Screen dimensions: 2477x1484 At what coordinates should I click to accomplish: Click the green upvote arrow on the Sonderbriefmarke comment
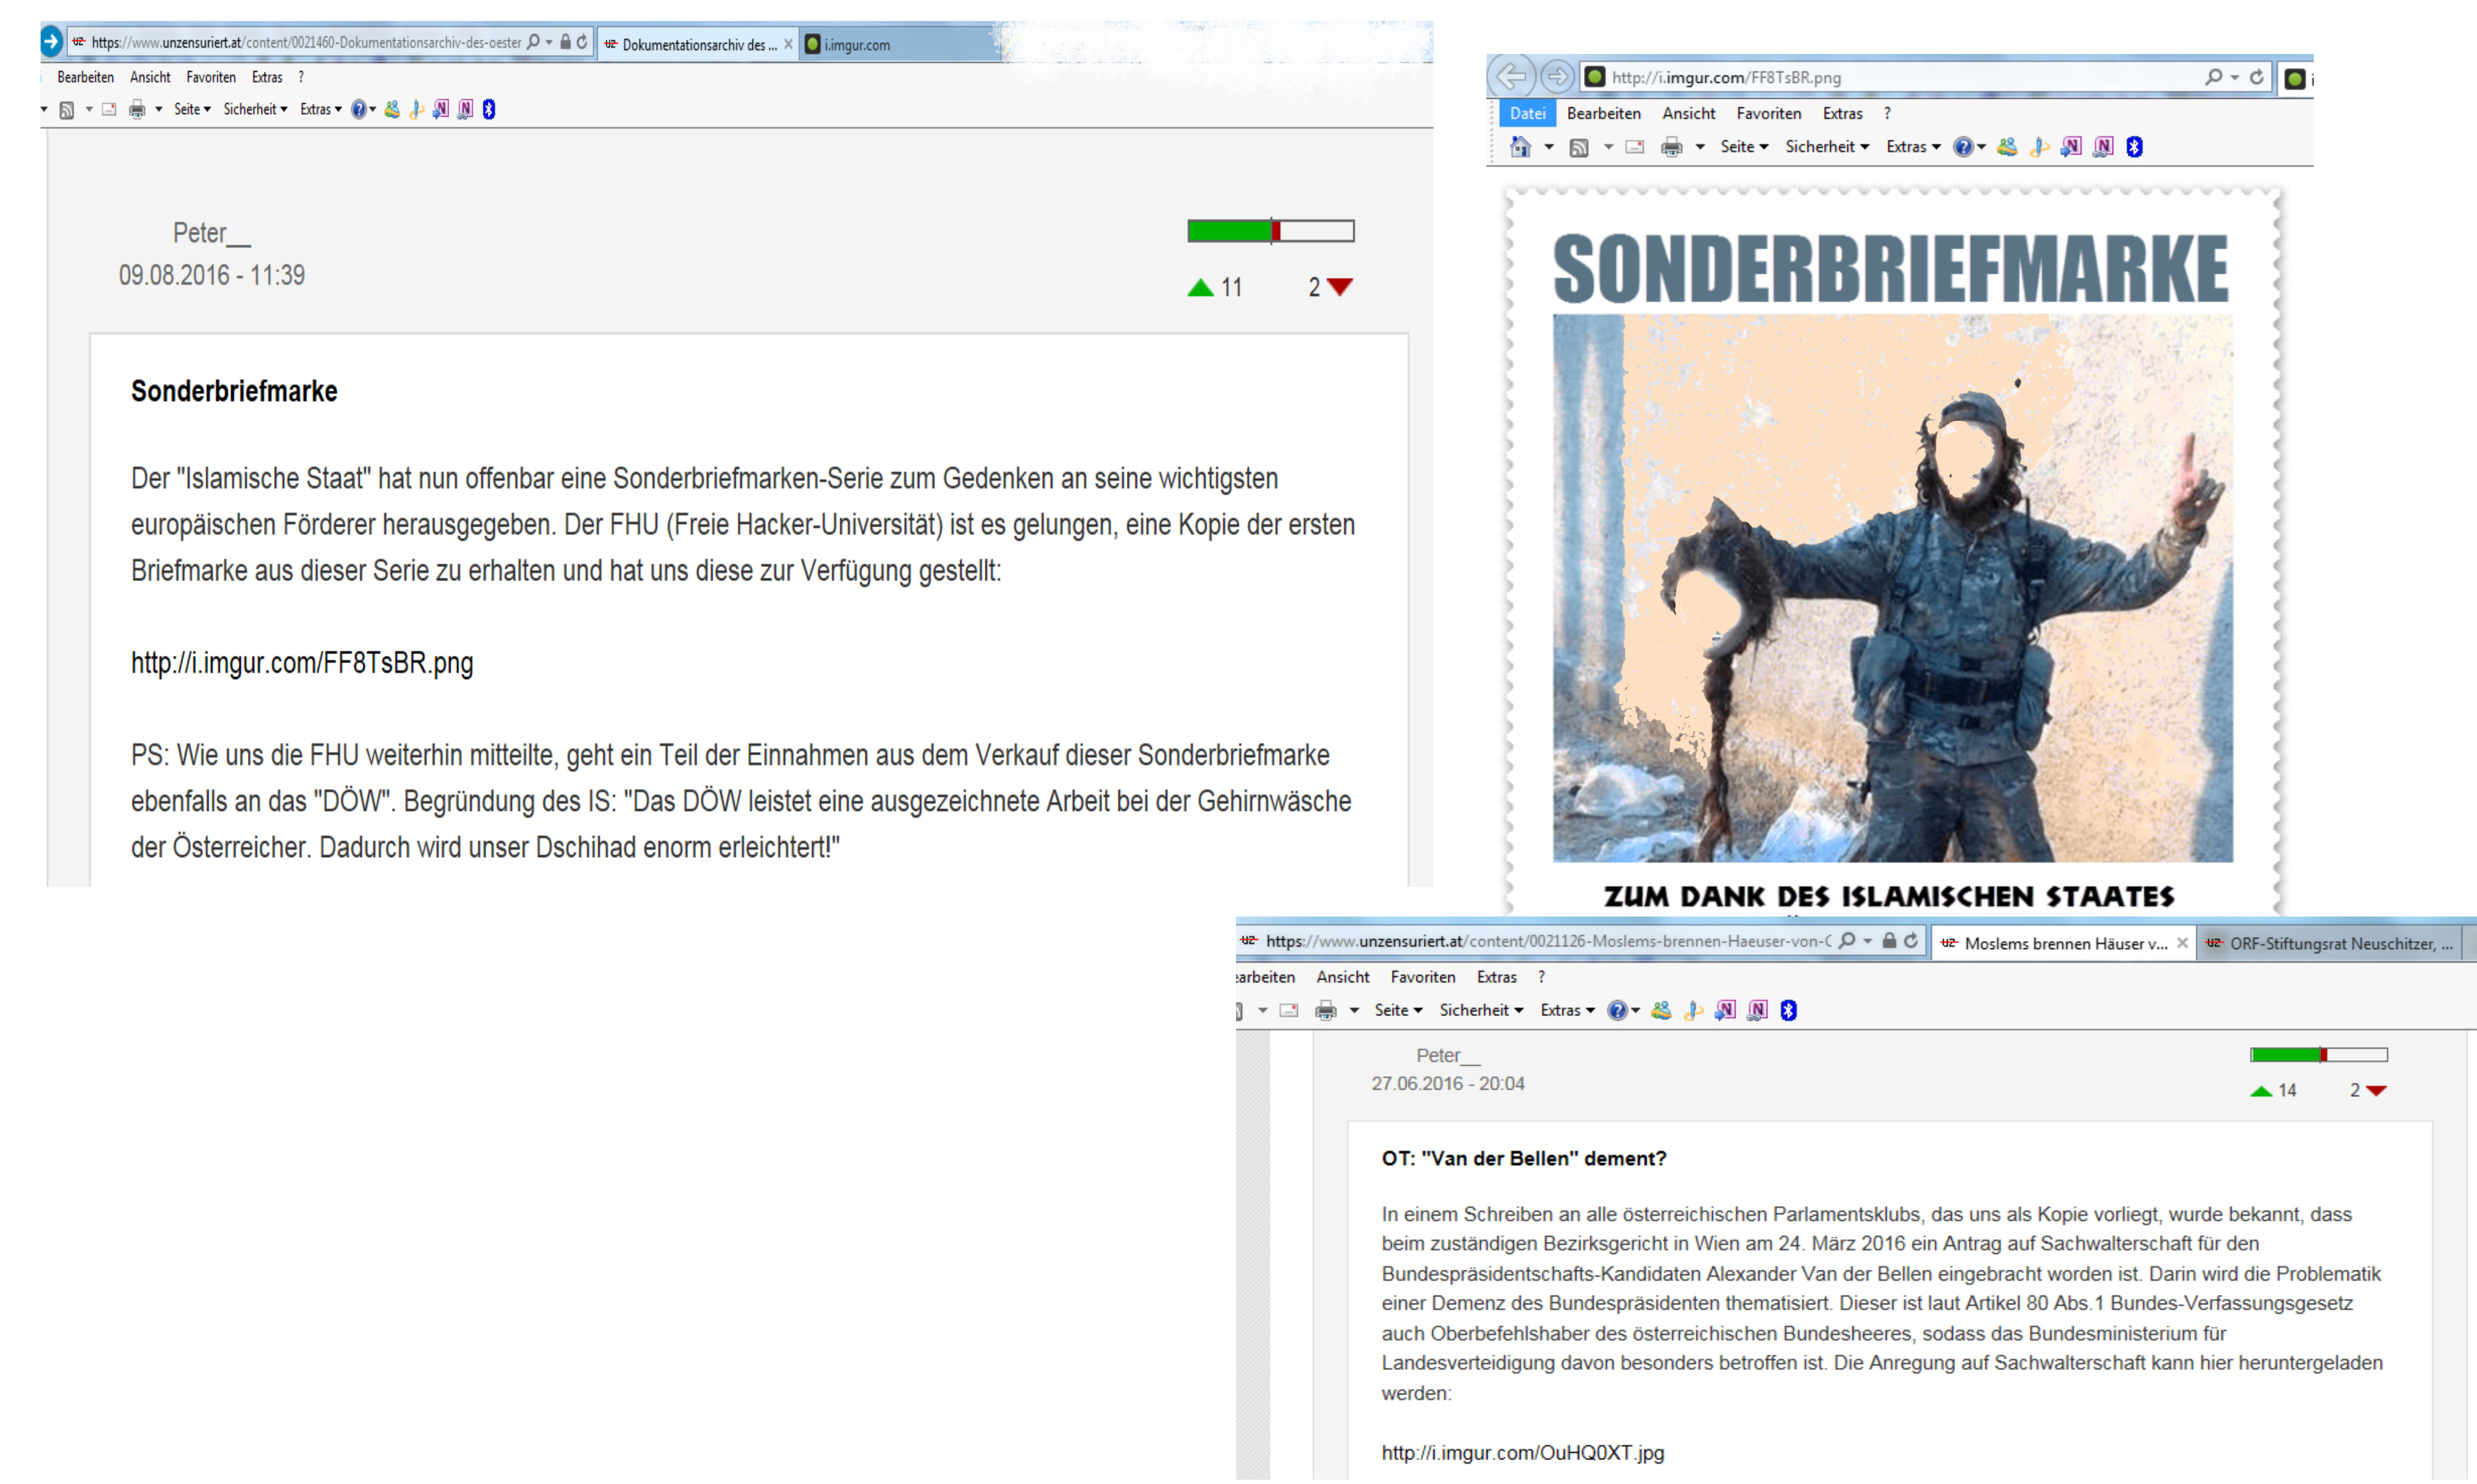click(x=1200, y=288)
